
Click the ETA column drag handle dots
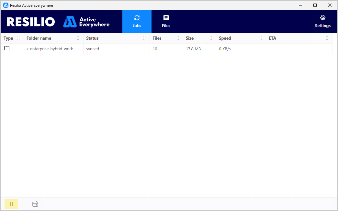(x=327, y=38)
